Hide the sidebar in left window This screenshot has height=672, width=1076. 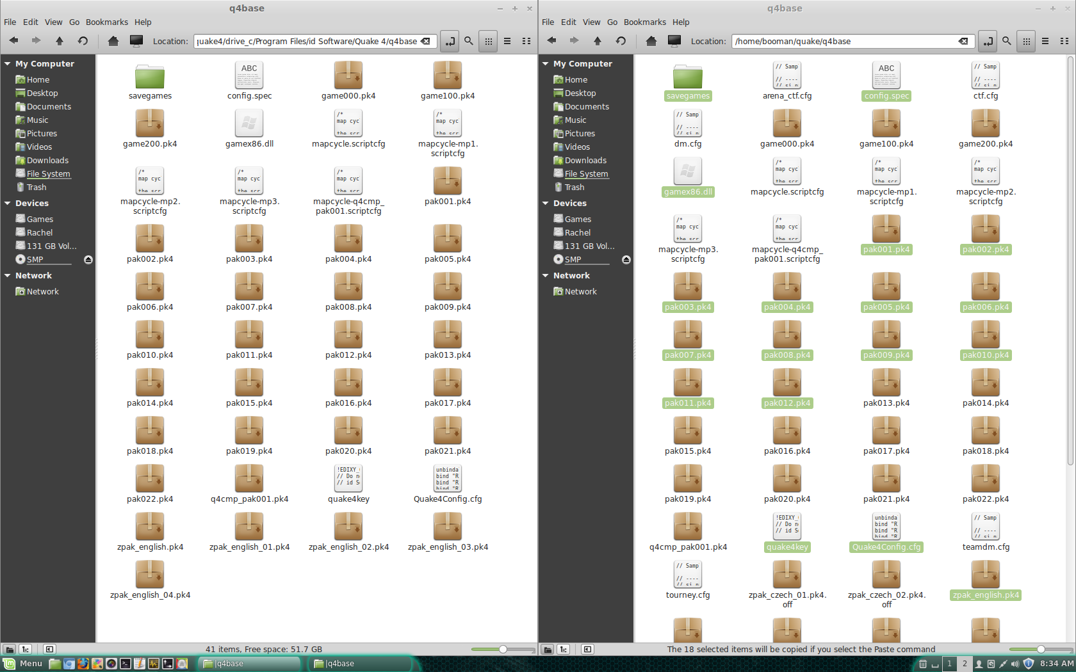(x=50, y=649)
